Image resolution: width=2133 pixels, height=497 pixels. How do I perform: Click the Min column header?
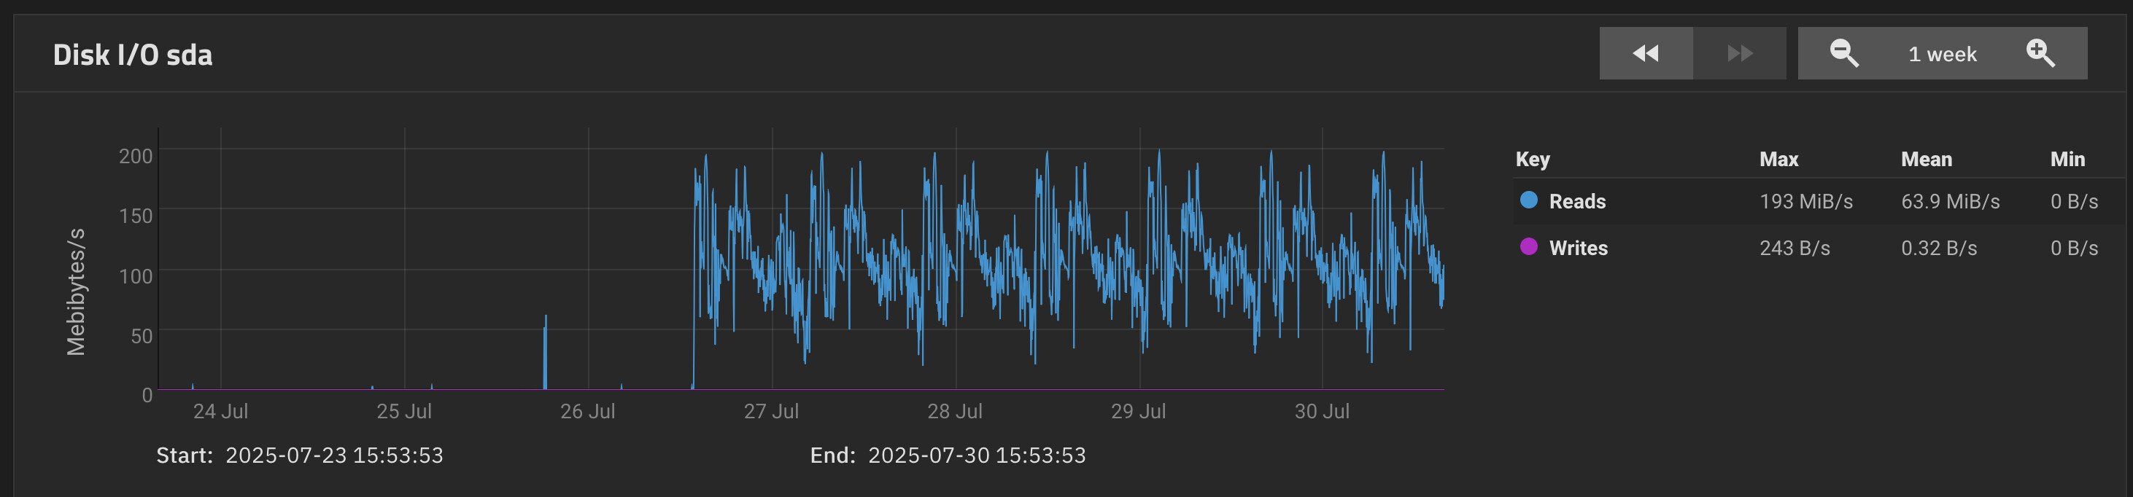[2067, 160]
